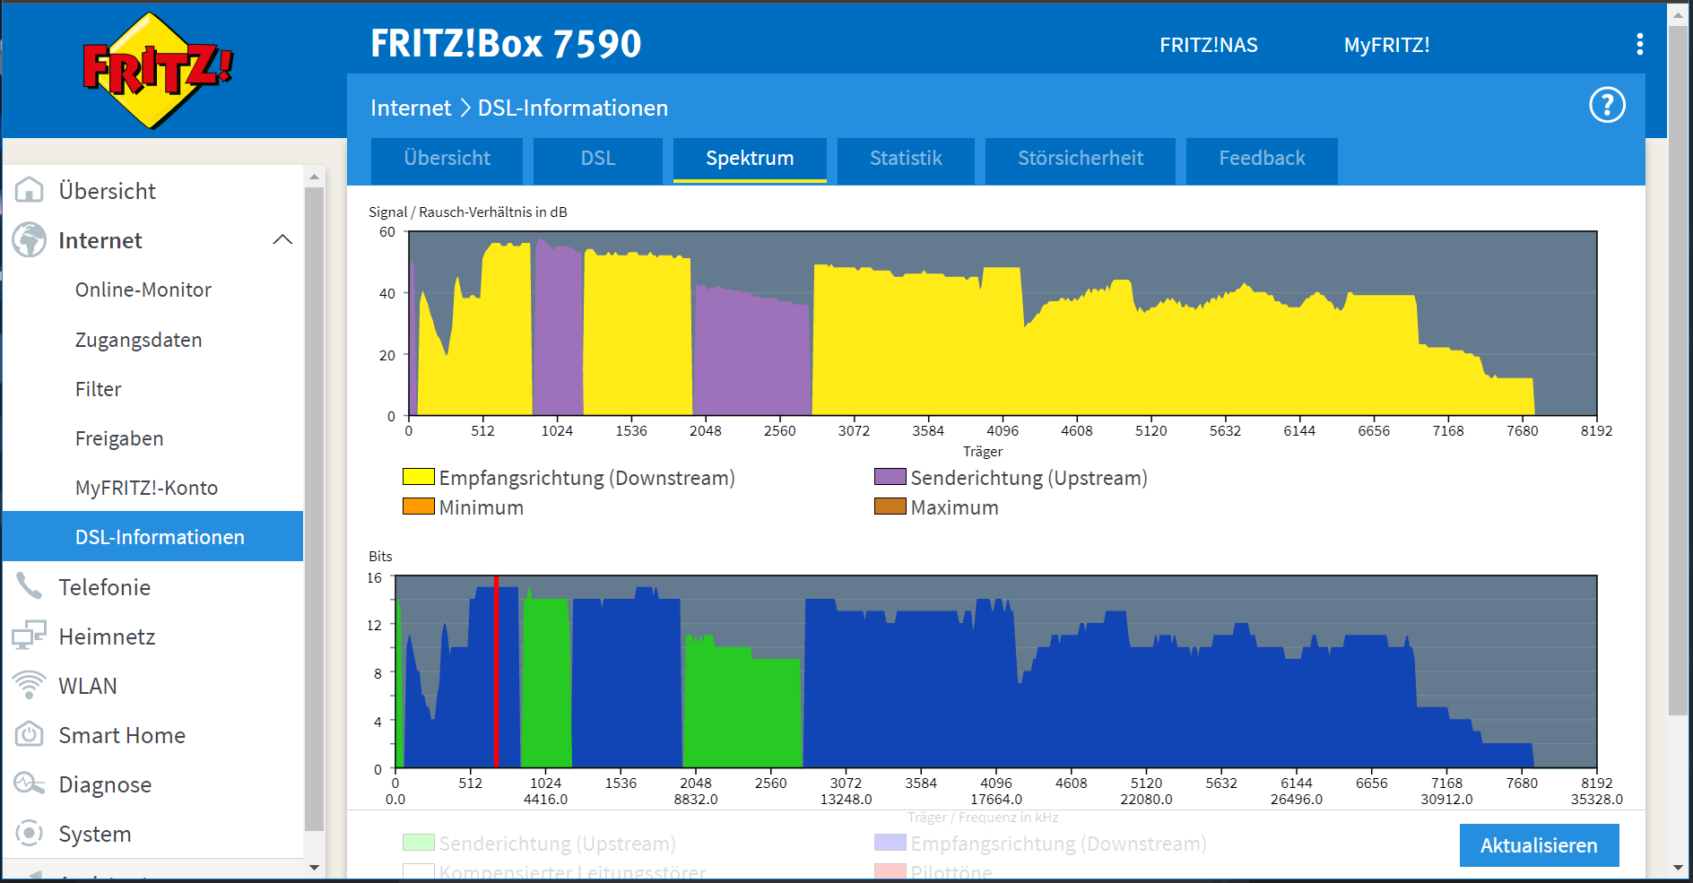Click brown Maximum legend swatch
The height and width of the screenshot is (883, 1693).
tap(890, 506)
